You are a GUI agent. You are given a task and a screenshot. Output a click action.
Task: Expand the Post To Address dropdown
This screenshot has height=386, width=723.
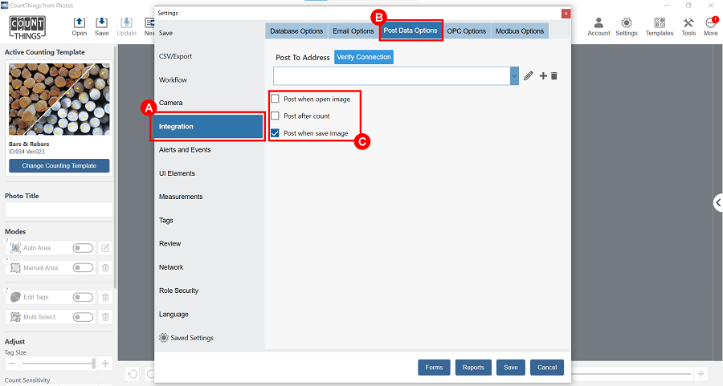coord(514,75)
